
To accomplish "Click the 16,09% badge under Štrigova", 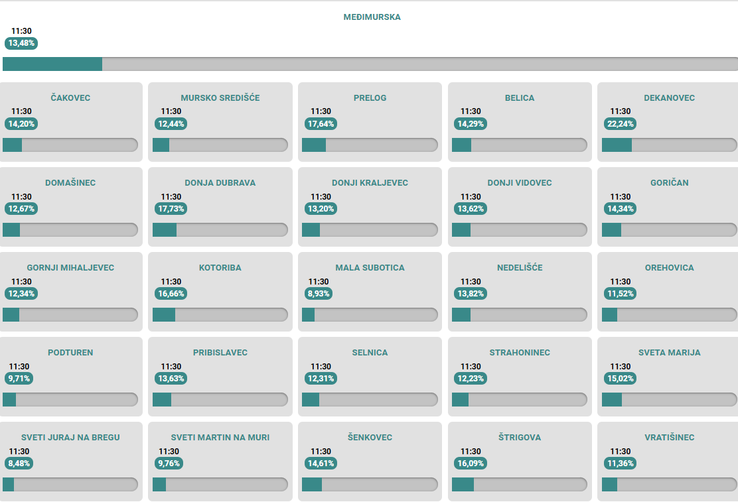I will click(x=471, y=464).
